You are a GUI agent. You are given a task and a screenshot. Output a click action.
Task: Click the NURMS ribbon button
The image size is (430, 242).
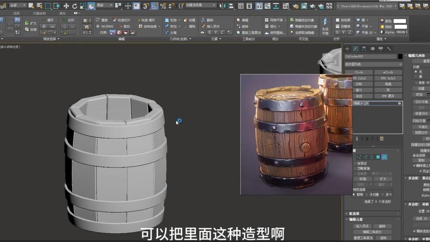click(x=105, y=26)
